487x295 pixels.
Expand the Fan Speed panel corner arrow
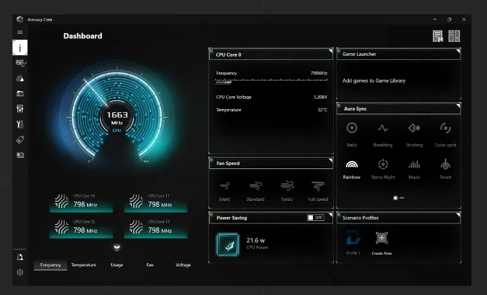coord(331,160)
